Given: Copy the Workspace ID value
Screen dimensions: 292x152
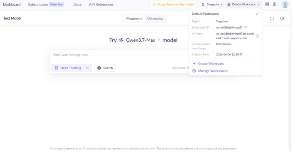Looking at the screenshot, I should 245,28.
